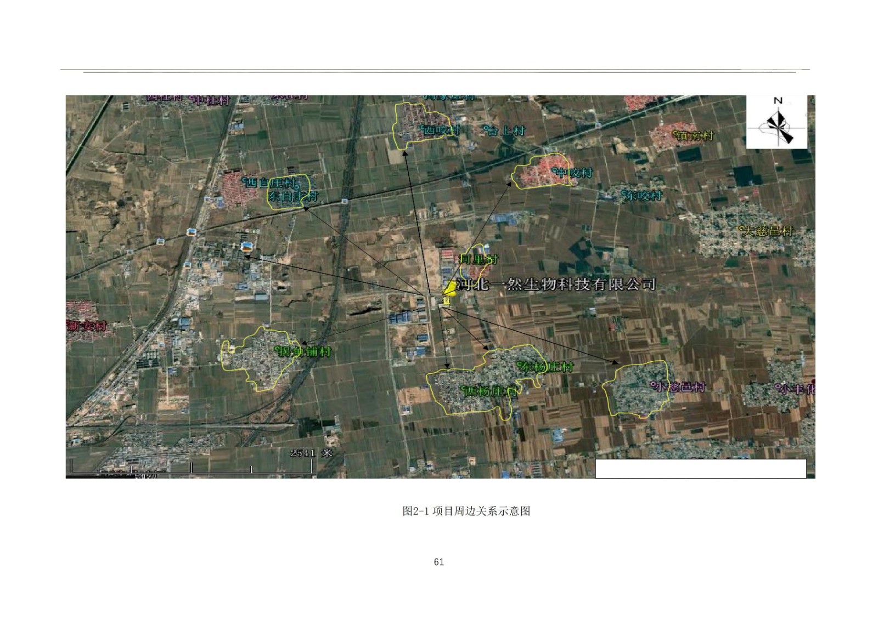The image size is (878, 620).
Task: Click the orange photo icon at arrow tip
Action: 247,247
